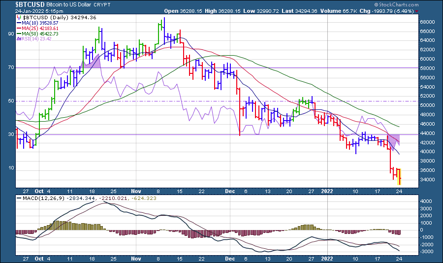Click the 2022 year label on time axis

tap(326, 190)
